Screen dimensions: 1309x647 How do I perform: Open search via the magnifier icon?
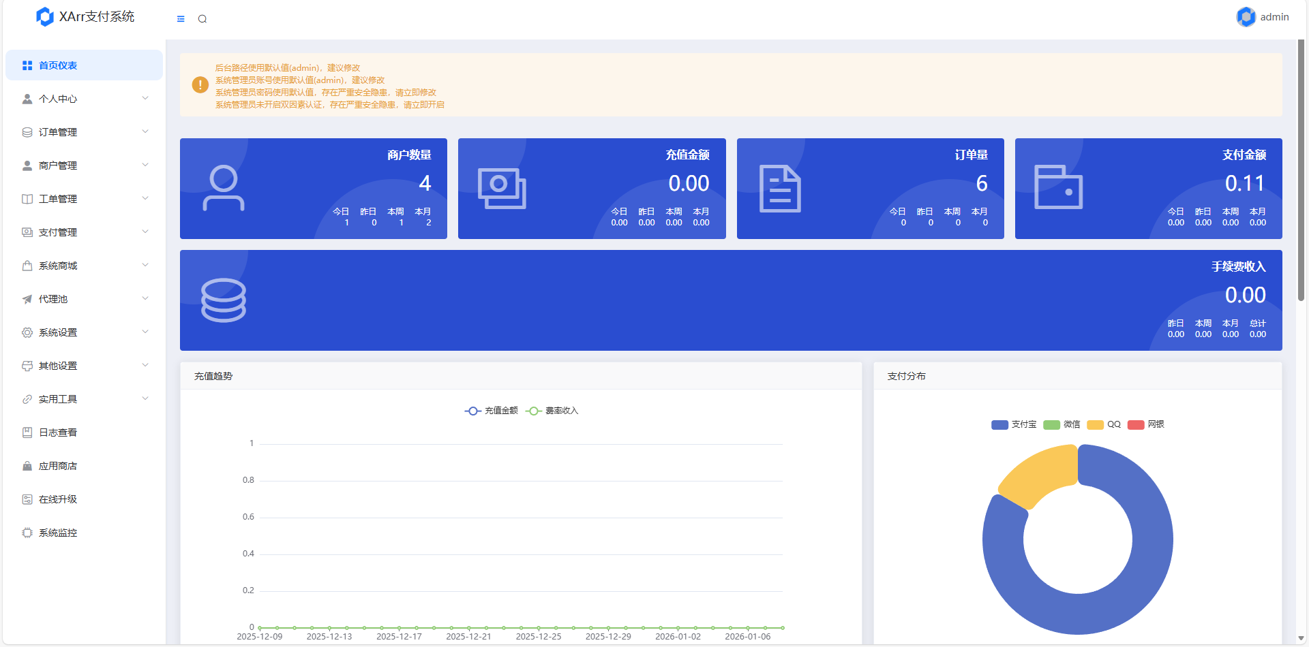tap(202, 19)
